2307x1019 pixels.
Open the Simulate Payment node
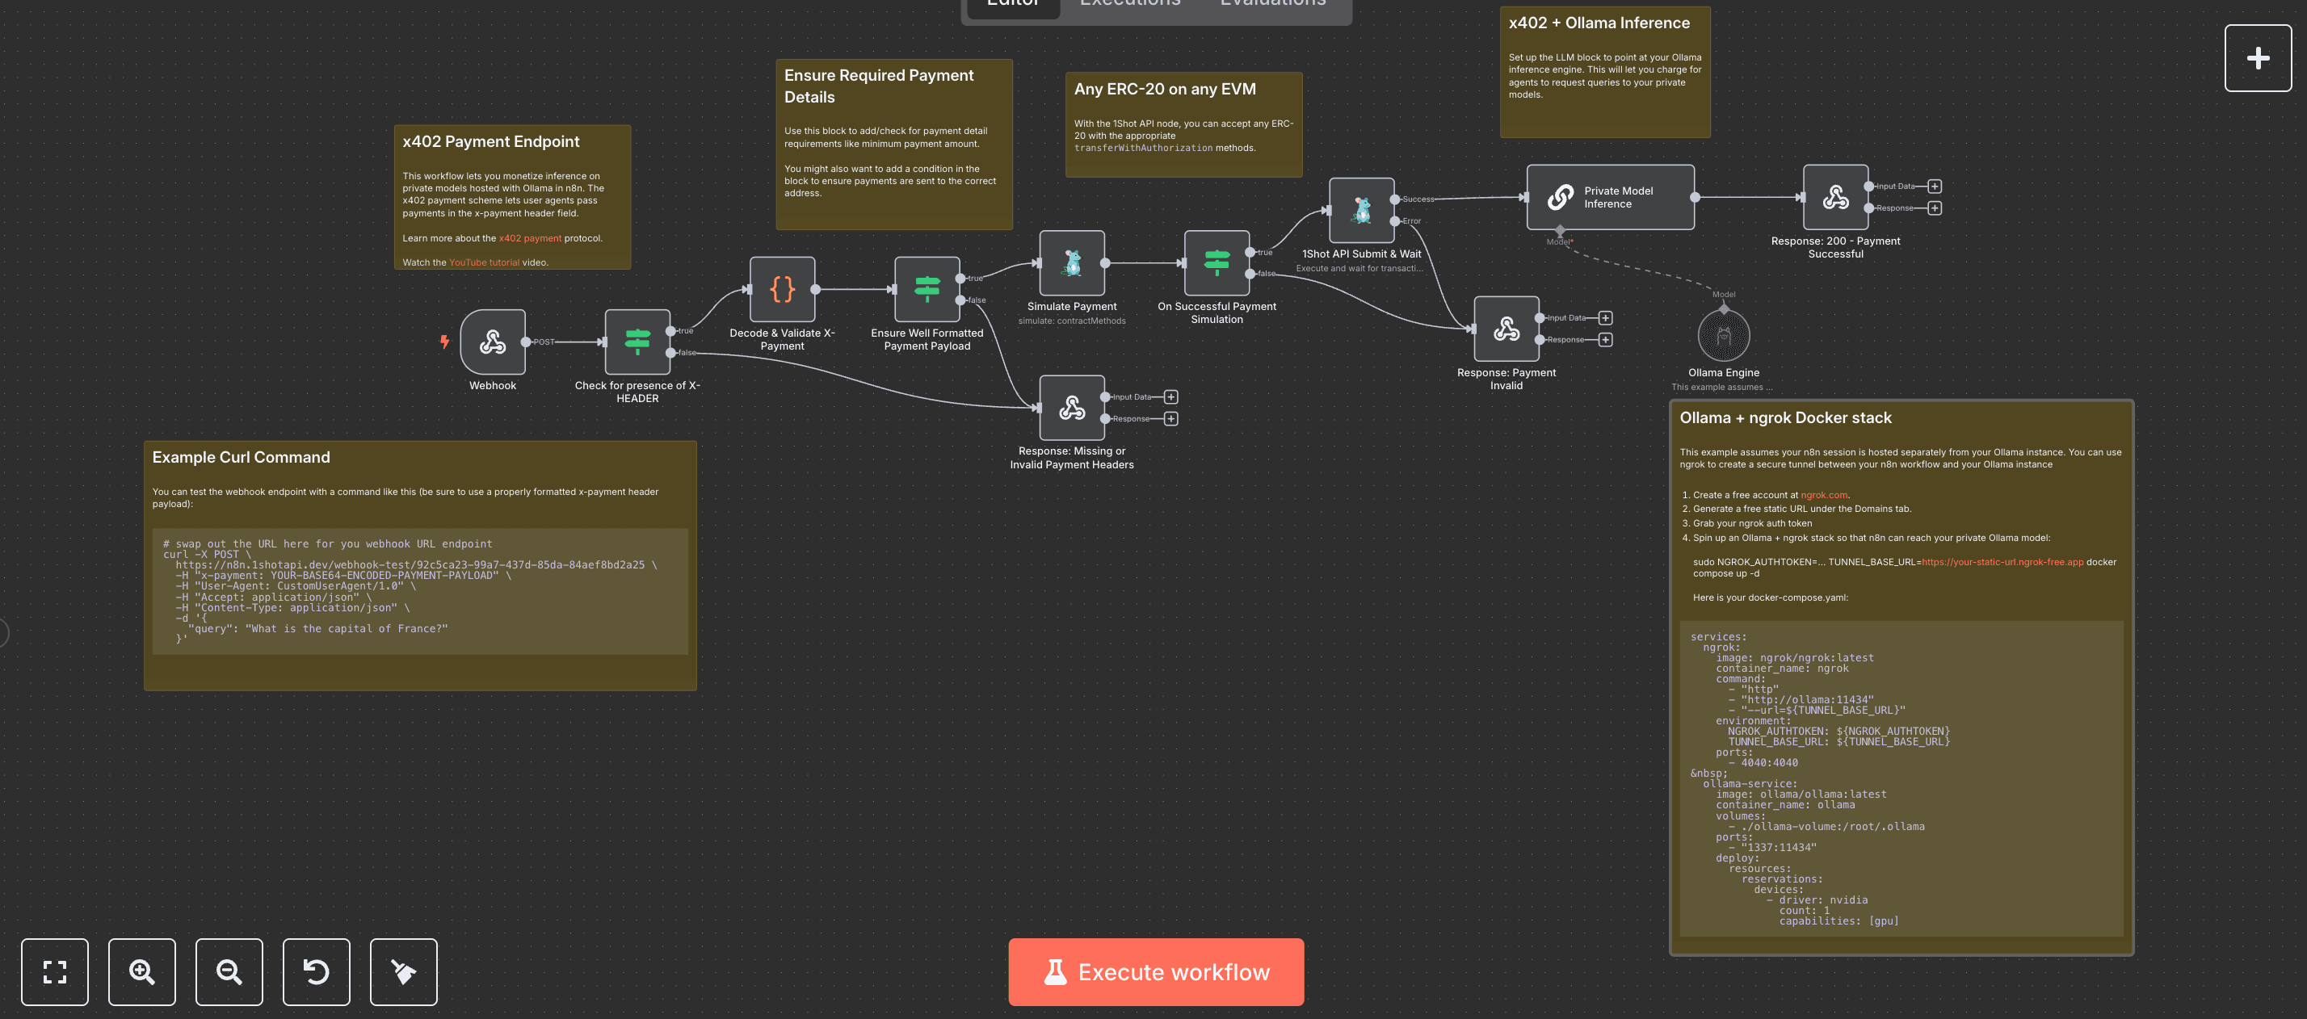click(x=1072, y=263)
